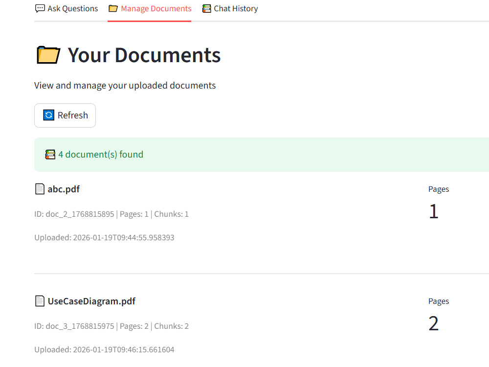
Task: Click the books icon in documents found banner
Action: click(x=50, y=155)
